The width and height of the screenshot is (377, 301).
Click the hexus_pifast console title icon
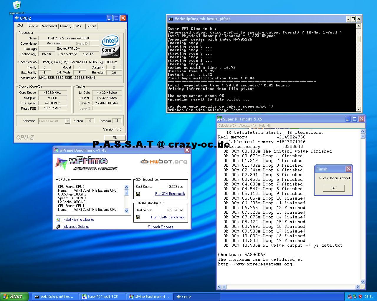[171, 19]
